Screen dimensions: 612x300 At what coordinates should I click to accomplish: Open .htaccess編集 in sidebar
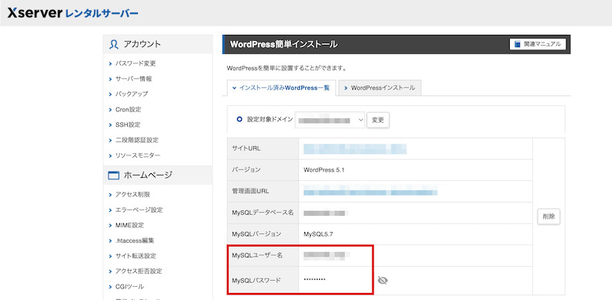click(x=135, y=240)
